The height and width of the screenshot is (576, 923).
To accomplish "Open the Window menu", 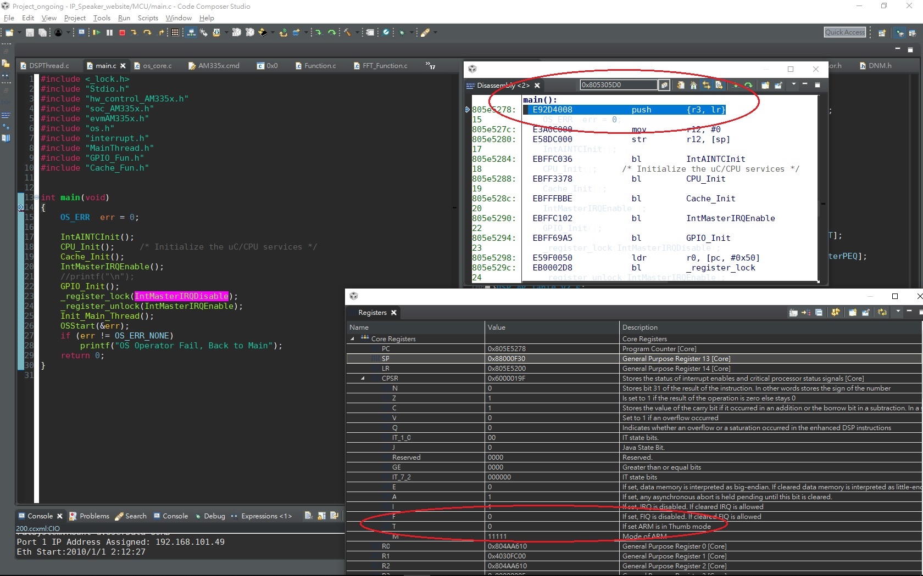I will point(179,18).
